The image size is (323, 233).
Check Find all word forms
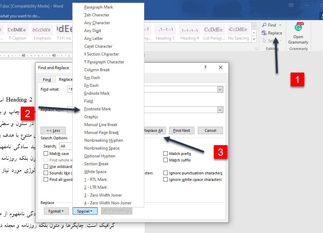pos(46,180)
